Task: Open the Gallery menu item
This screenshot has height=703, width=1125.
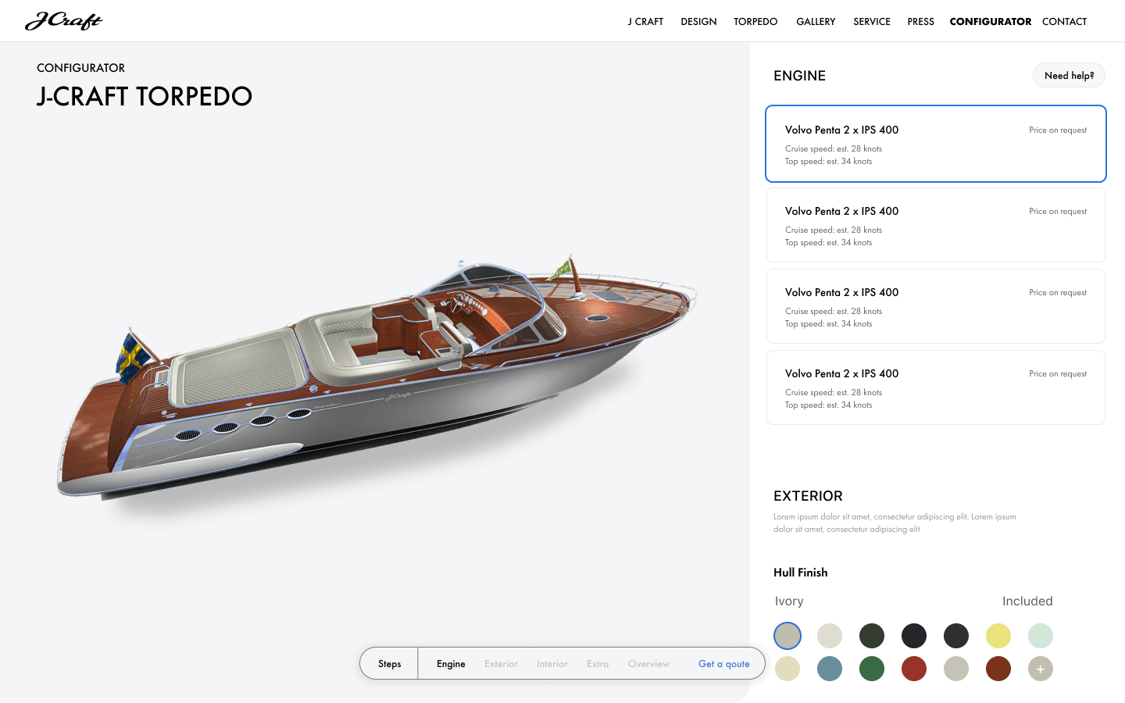Action: (x=816, y=22)
